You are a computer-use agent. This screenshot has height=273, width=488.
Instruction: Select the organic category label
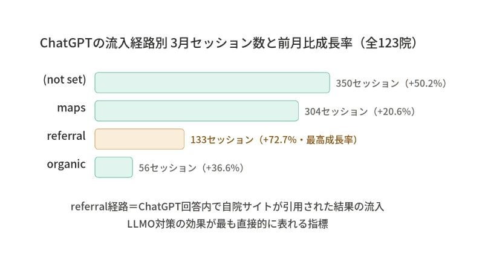[67, 164]
